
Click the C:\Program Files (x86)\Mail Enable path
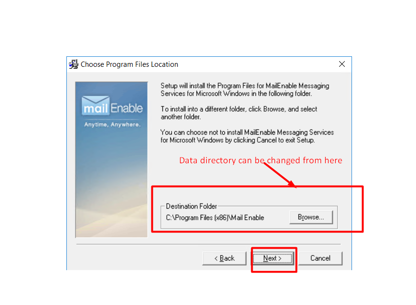215,218
